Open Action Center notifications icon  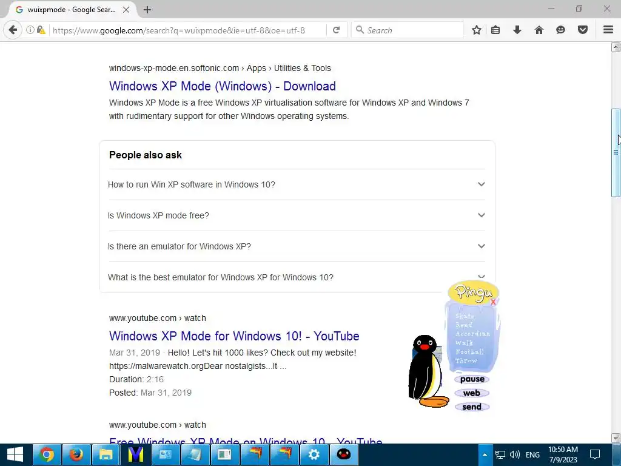(x=595, y=454)
